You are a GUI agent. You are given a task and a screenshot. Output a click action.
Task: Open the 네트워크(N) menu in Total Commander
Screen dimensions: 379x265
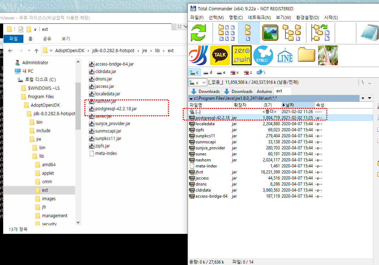259,18
